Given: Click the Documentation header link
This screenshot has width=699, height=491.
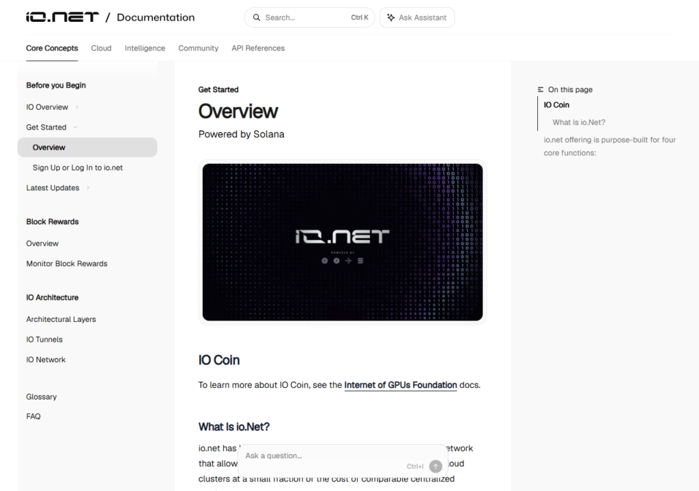Looking at the screenshot, I should [x=156, y=17].
